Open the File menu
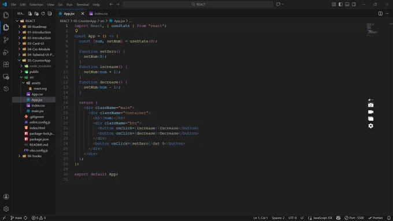393x221 pixels. pos(13,5)
